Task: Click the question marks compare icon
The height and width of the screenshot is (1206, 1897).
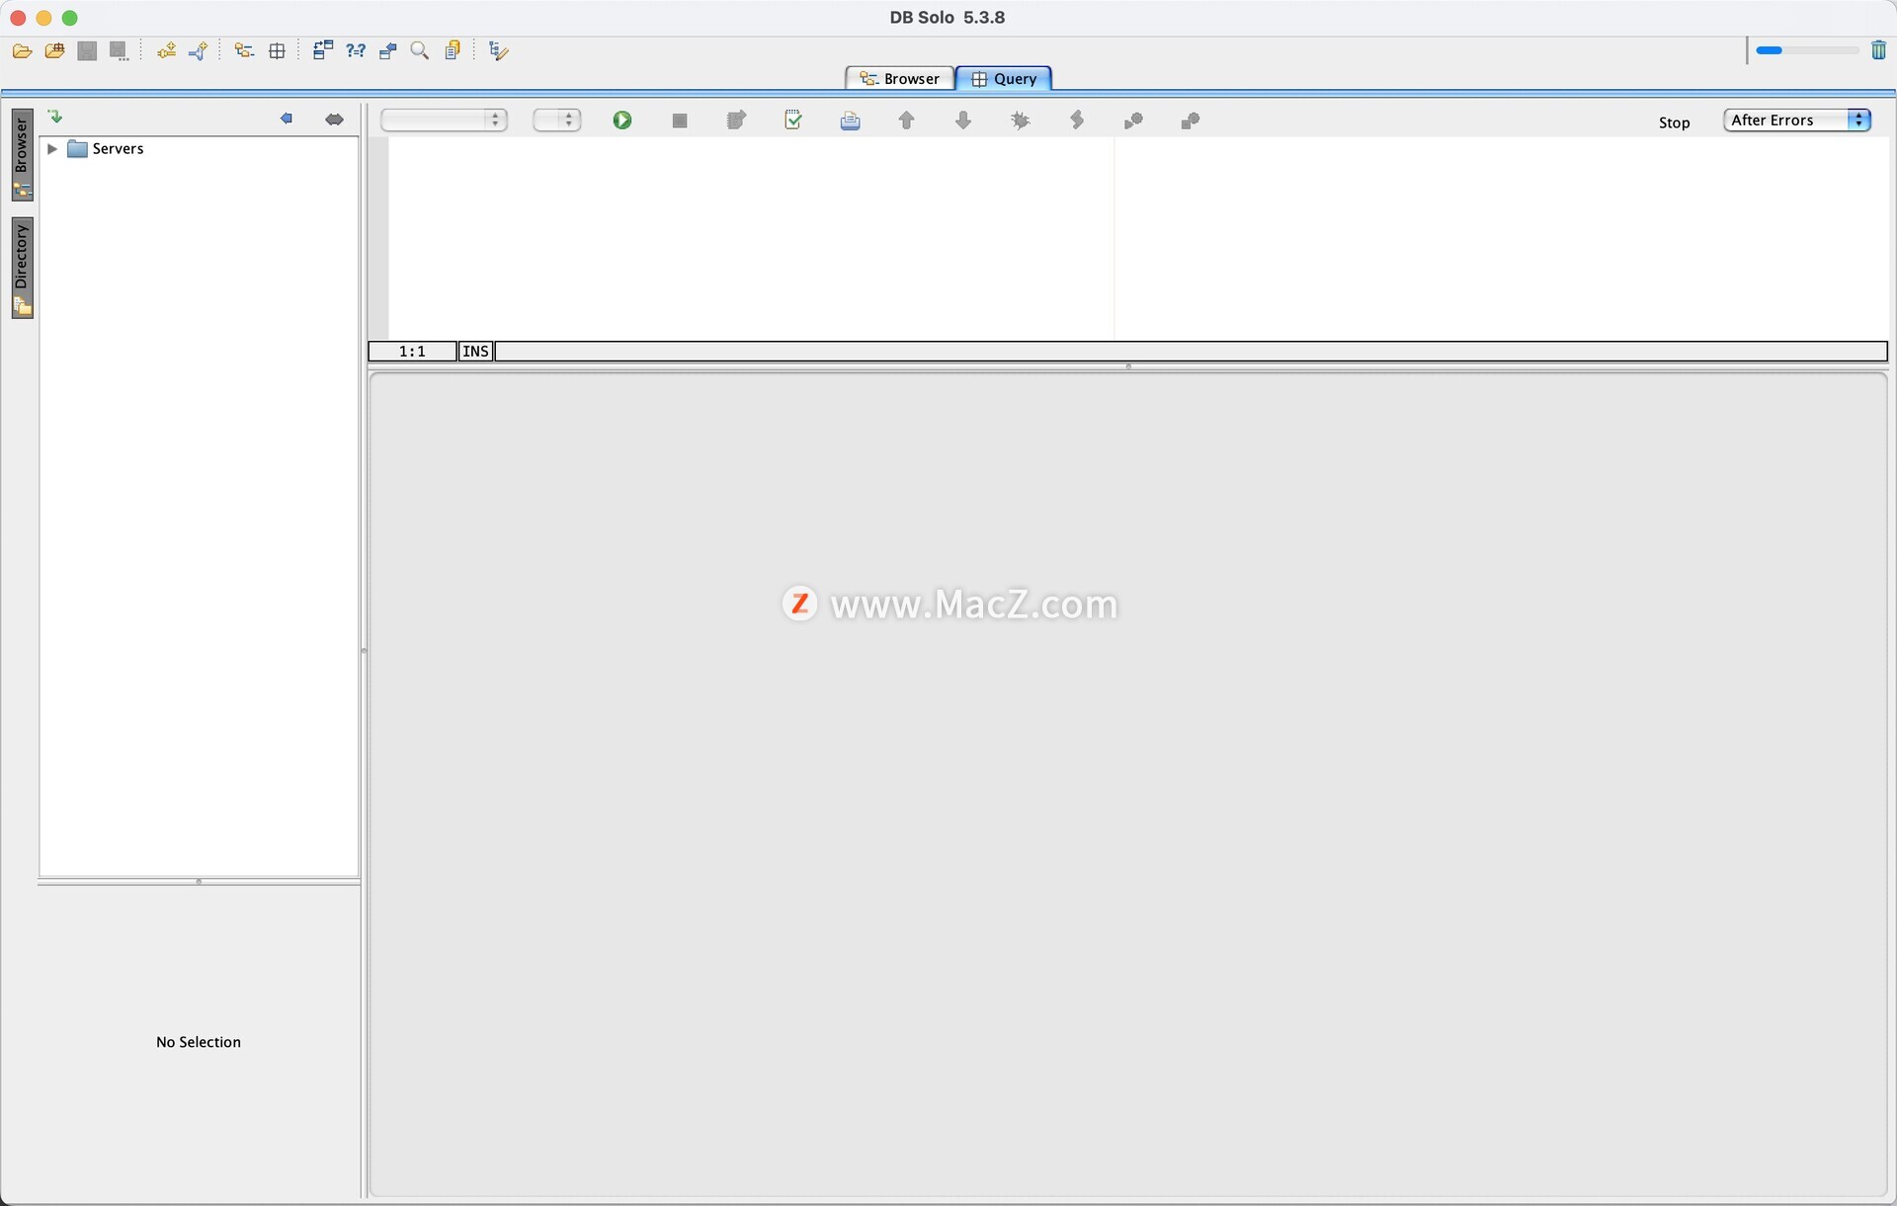Action: (x=356, y=51)
